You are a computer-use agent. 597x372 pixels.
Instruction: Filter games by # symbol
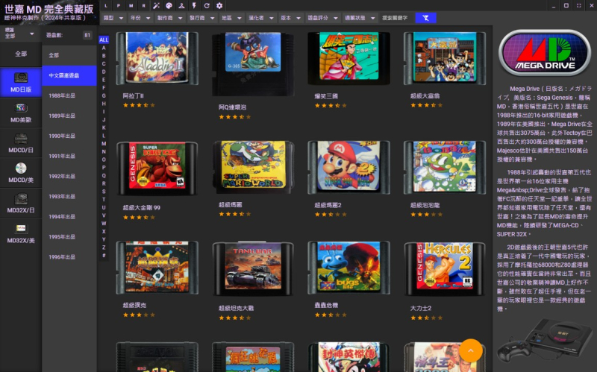(104, 255)
